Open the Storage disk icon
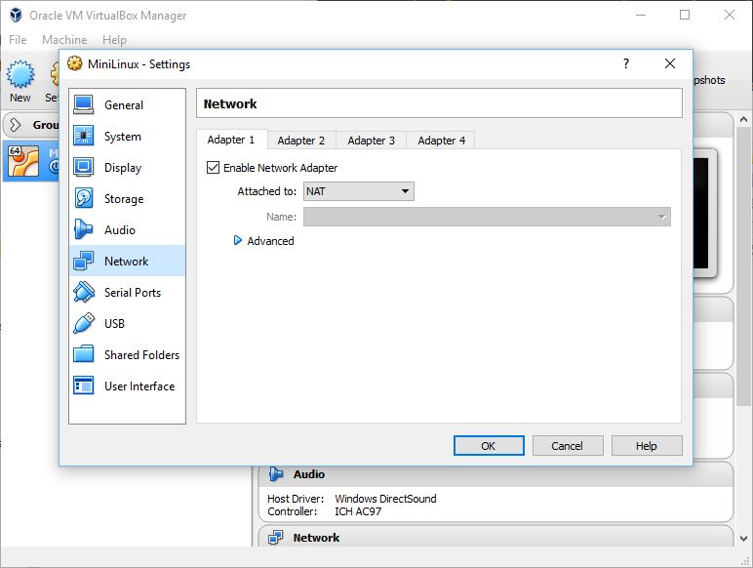 pos(84,198)
